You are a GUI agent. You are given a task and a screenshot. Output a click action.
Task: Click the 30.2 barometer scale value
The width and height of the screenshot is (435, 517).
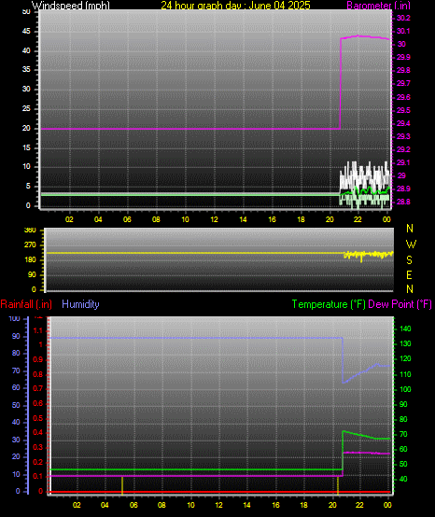(x=403, y=18)
